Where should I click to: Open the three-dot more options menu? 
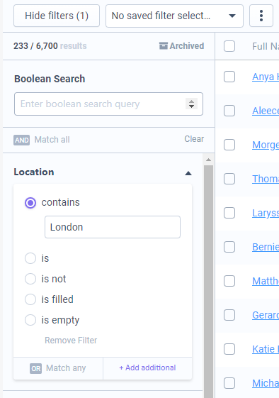pos(261,16)
